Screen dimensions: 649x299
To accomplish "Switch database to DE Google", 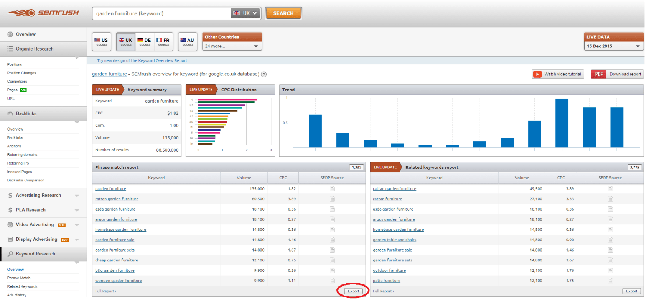I will pyautogui.click(x=145, y=42).
